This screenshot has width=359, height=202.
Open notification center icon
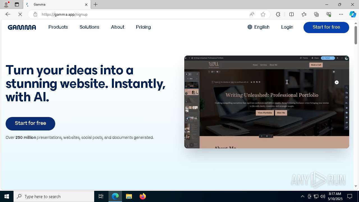click(350, 196)
